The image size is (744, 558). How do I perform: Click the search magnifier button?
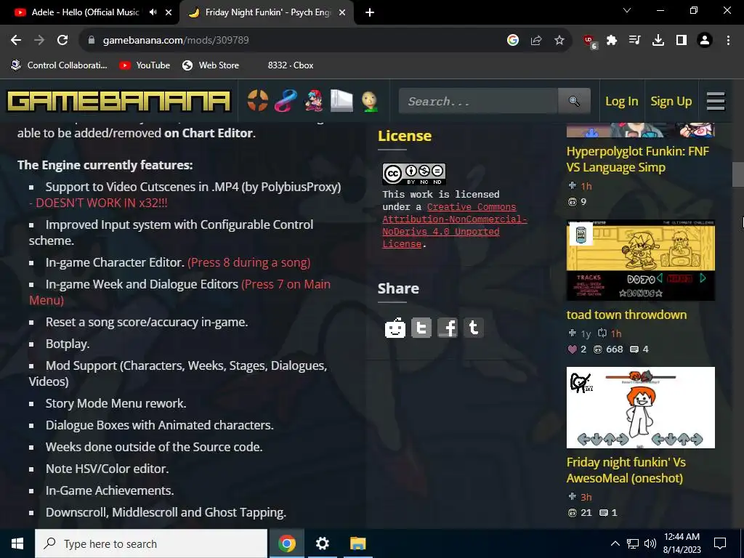pyautogui.click(x=574, y=101)
